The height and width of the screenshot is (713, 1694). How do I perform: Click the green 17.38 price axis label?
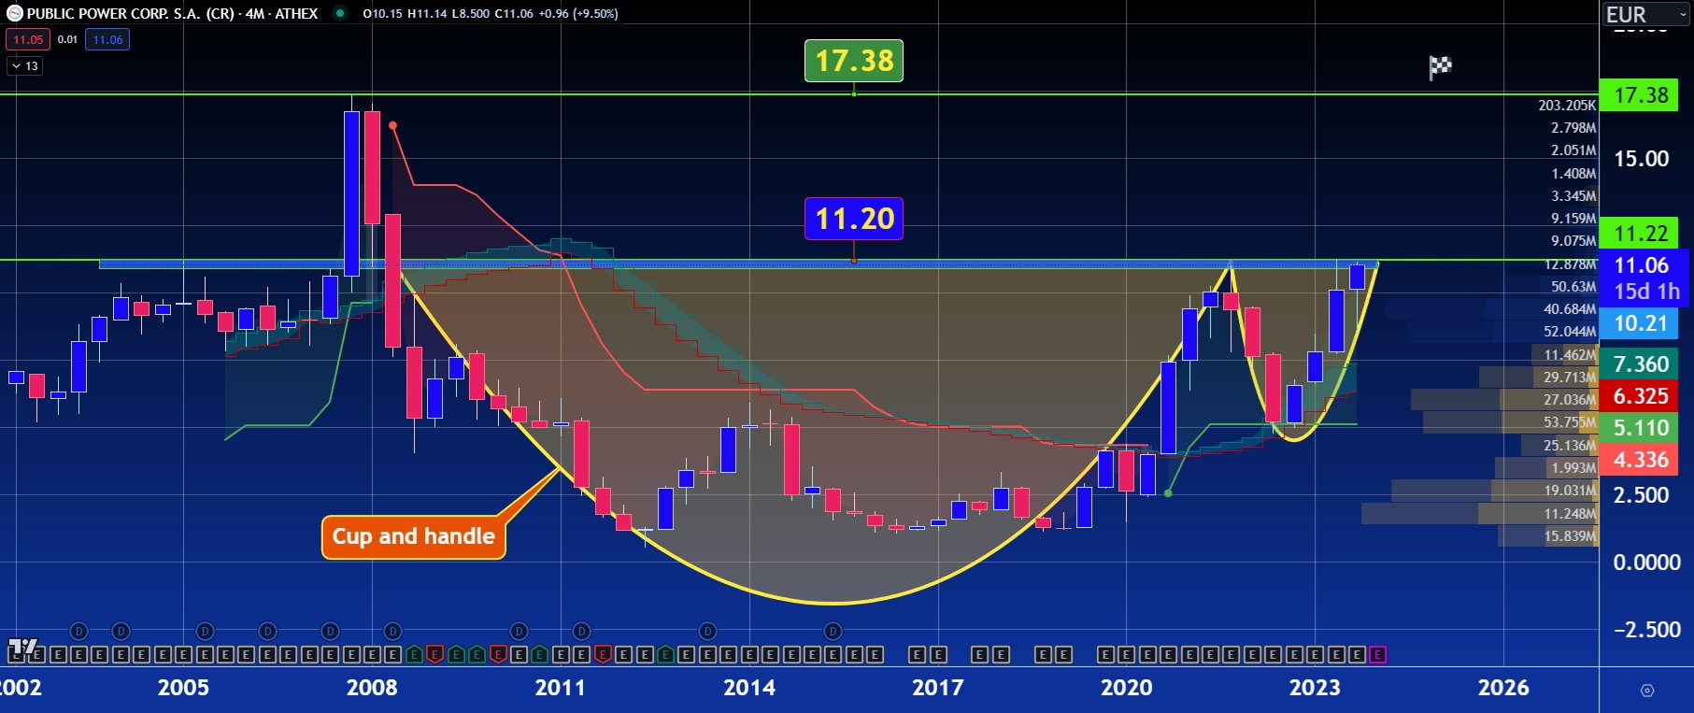click(x=1641, y=95)
